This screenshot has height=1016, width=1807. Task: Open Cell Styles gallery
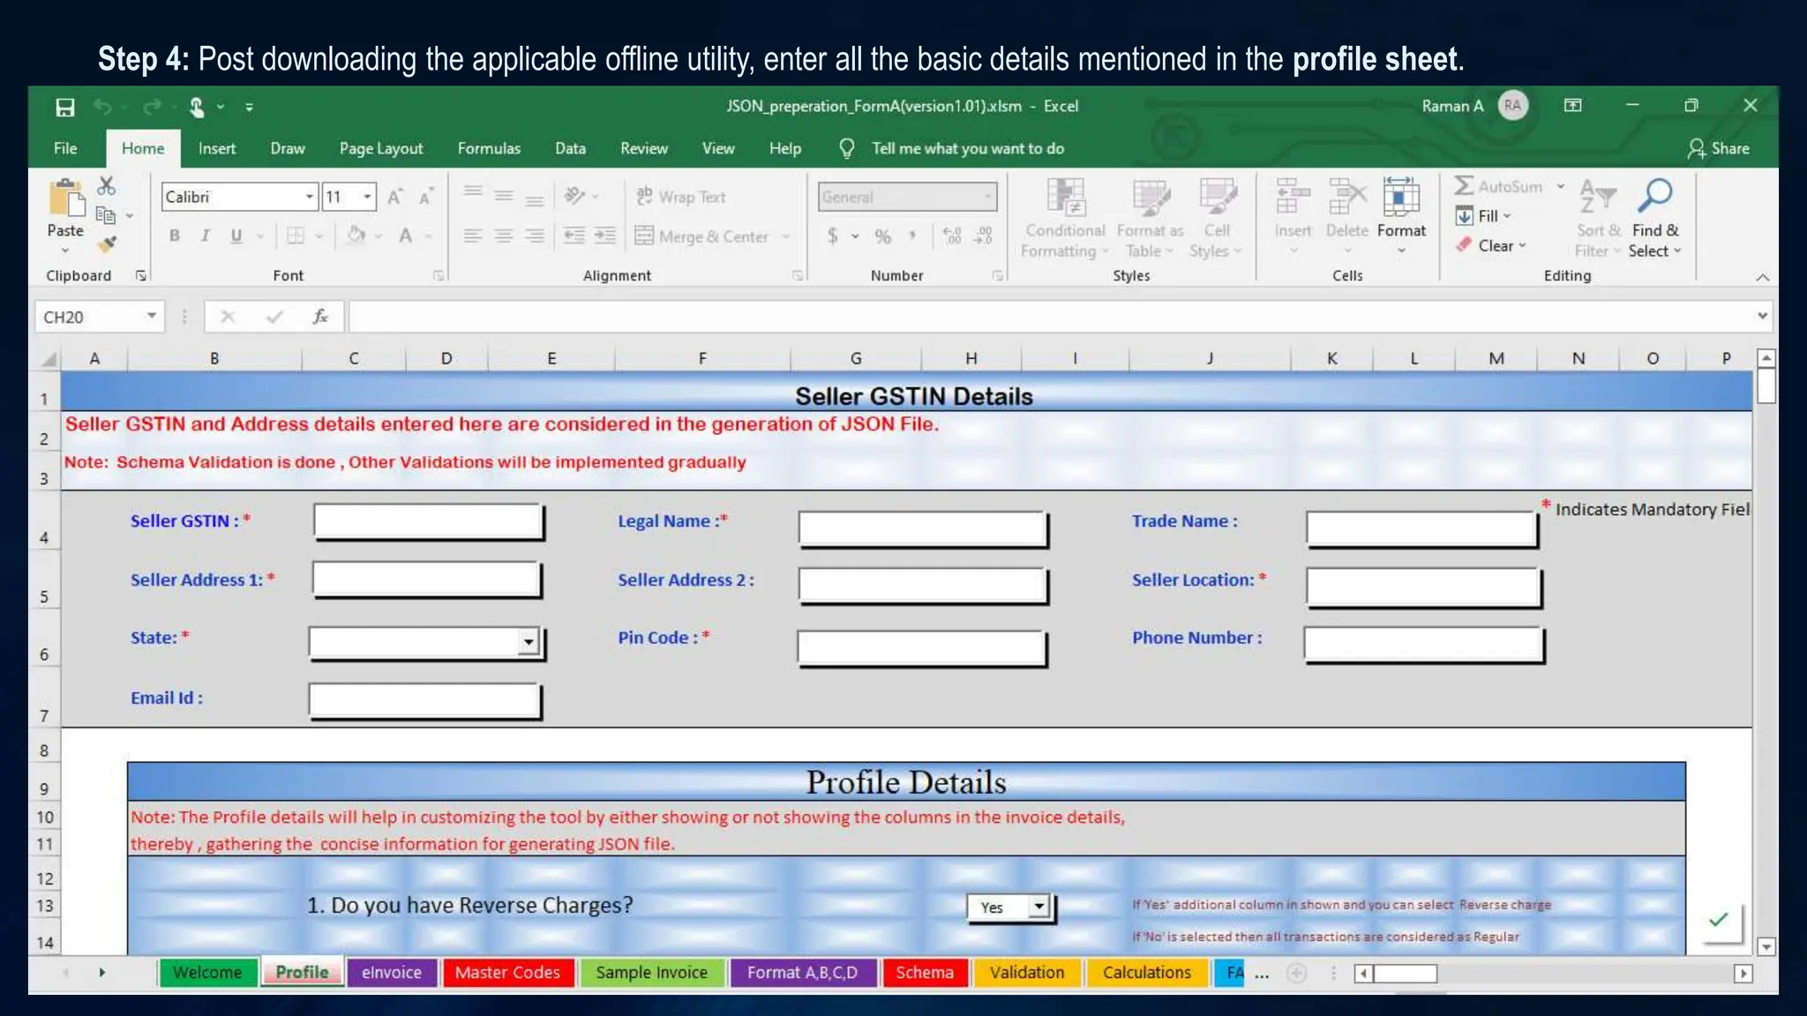click(x=1216, y=218)
